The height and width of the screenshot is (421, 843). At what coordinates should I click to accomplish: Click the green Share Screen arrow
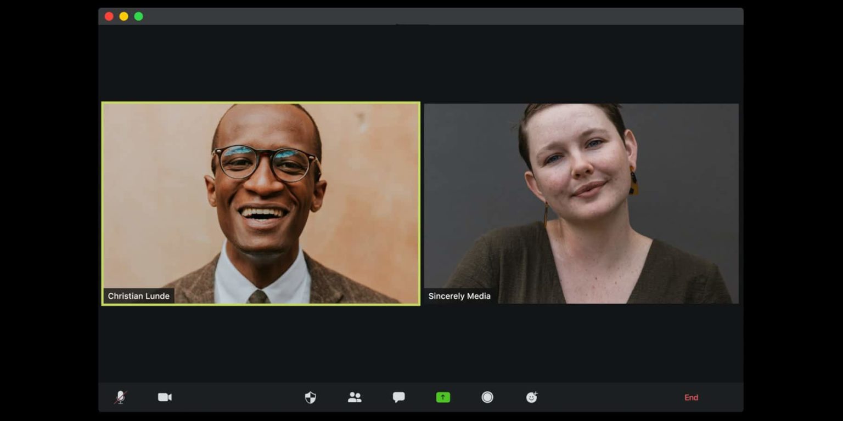443,397
